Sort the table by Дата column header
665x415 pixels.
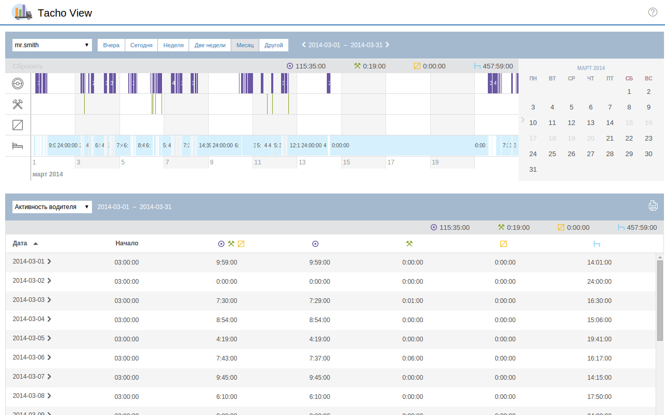tap(20, 243)
